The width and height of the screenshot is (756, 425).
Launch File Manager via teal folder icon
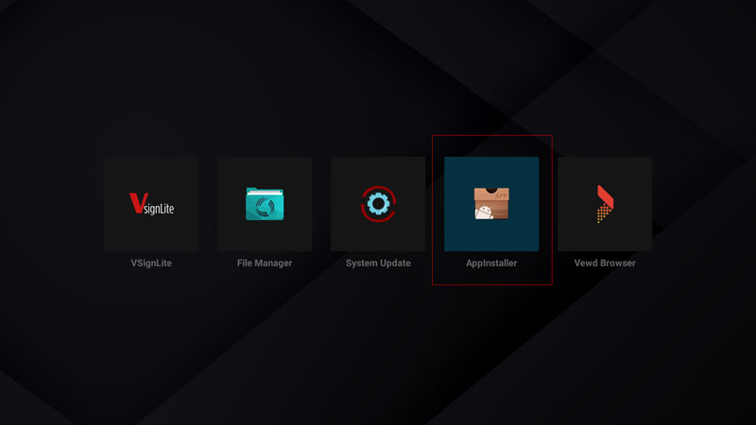[265, 204]
